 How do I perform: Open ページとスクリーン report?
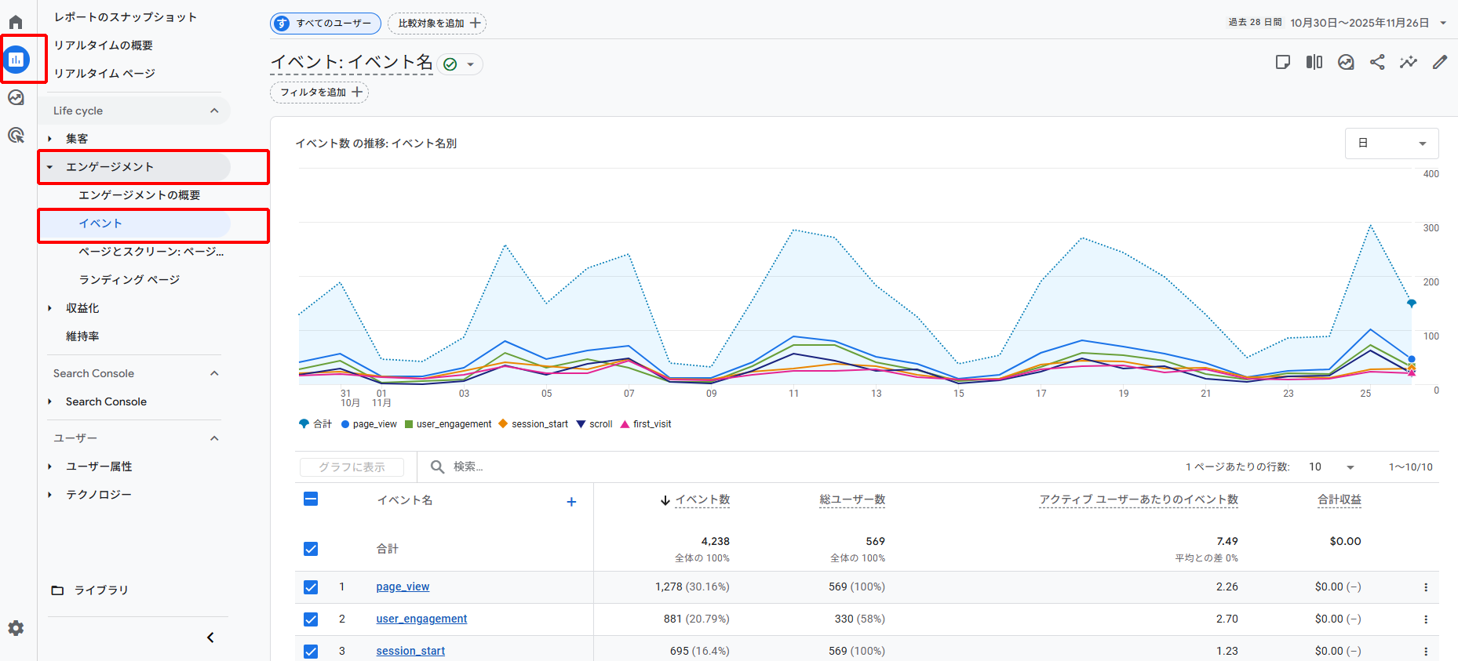pyautogui.click(x=151, y=252)
